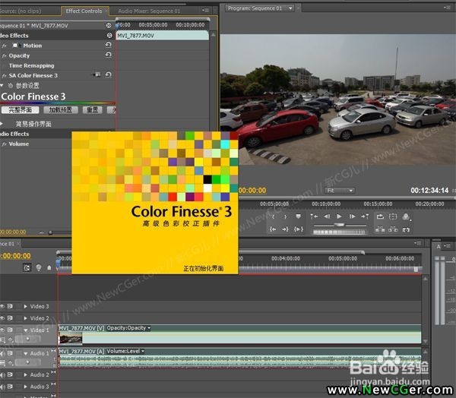
Task: Toggle fx switch for Volume effect
Action: [4, 144]
